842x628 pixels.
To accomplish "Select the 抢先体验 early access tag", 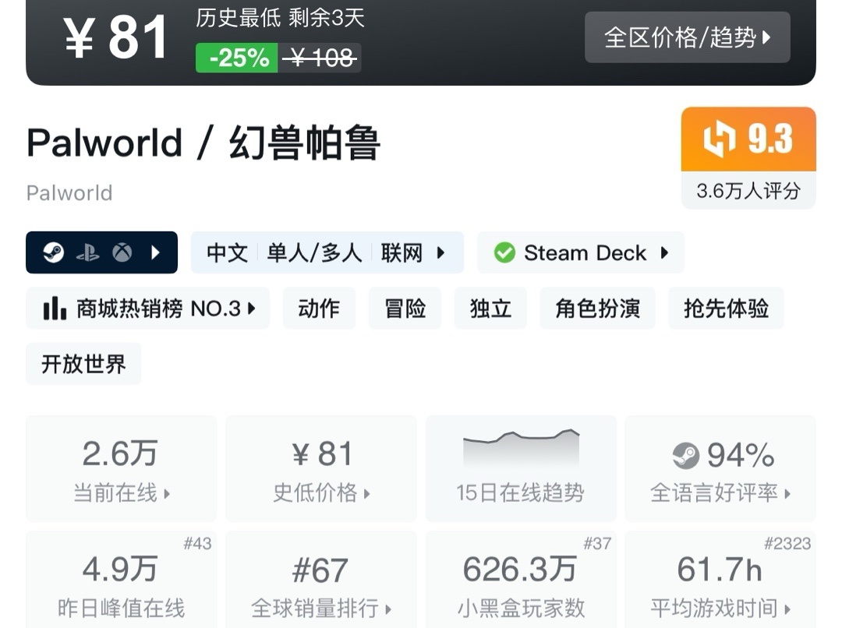I will point(726,308).
